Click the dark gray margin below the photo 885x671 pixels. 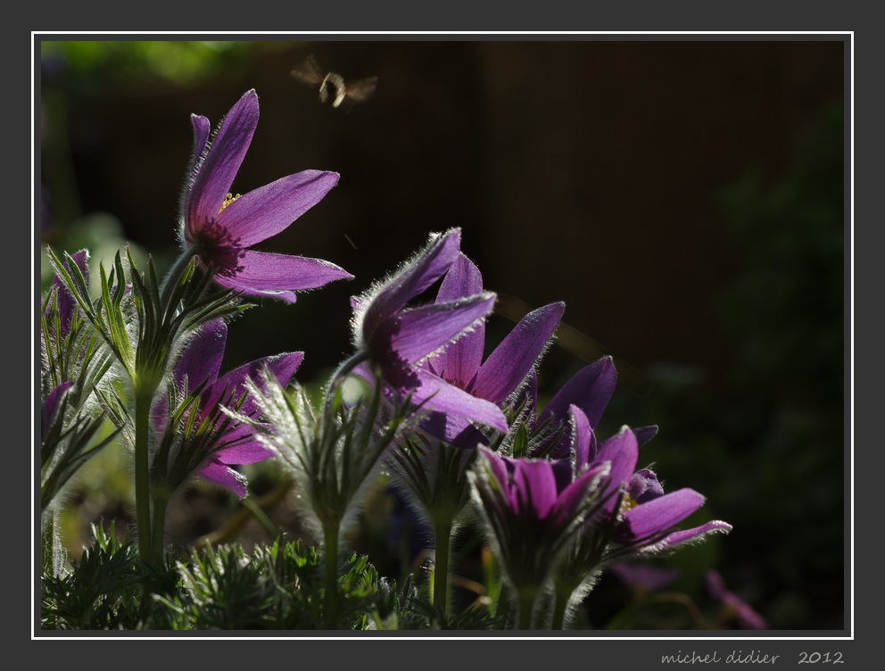[357, 656]
